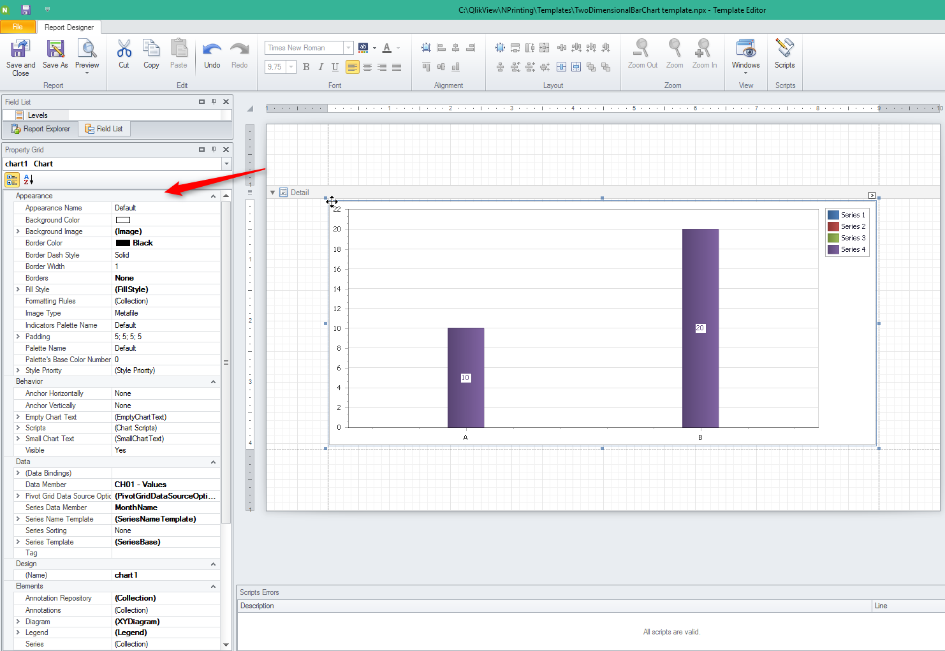Collapse the Data property category
The width and height of the screenshot is (945, 651).
213,462
